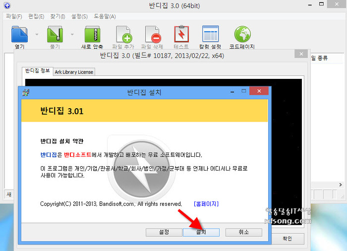Follow the [홈페이지] homepage link
Screen dimensions: 347x251
[206, 204]
